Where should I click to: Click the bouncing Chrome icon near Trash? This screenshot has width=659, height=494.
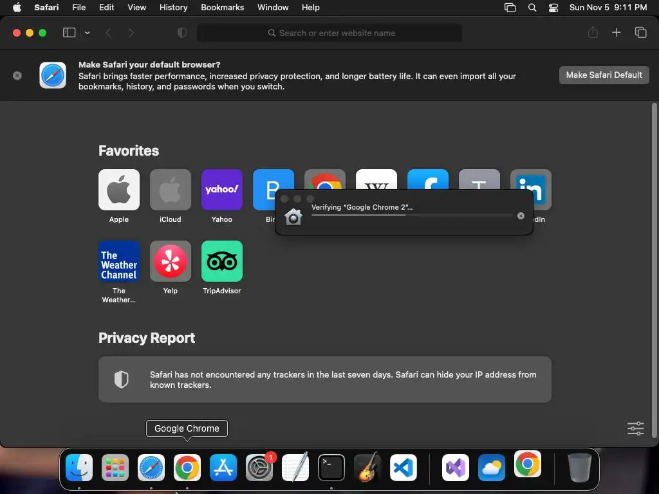point(528,464)
